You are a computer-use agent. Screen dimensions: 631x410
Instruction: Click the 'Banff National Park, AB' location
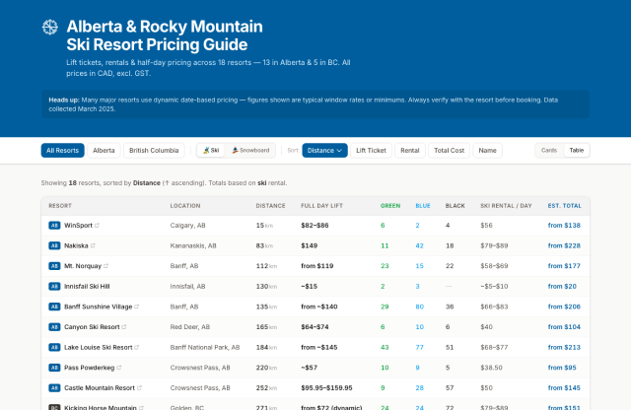205,347
